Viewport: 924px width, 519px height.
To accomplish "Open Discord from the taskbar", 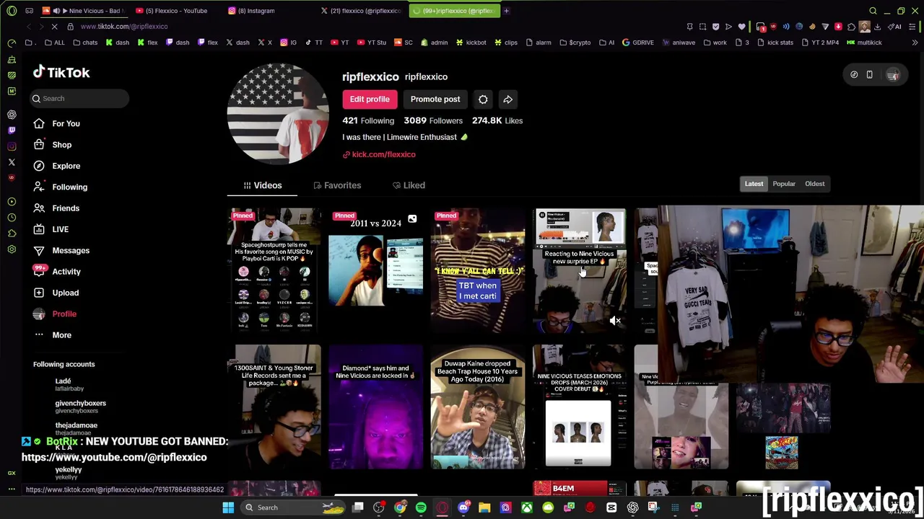I will click(x=463, y=507).
